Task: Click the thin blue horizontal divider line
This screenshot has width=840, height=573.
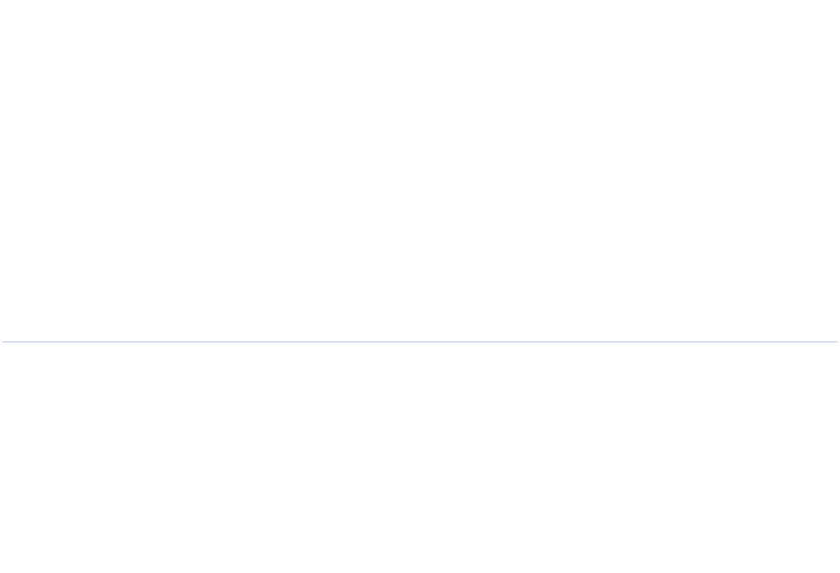Action: point(420,341)
